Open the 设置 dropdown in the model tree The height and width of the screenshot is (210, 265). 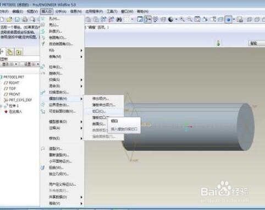pos(30,64)
